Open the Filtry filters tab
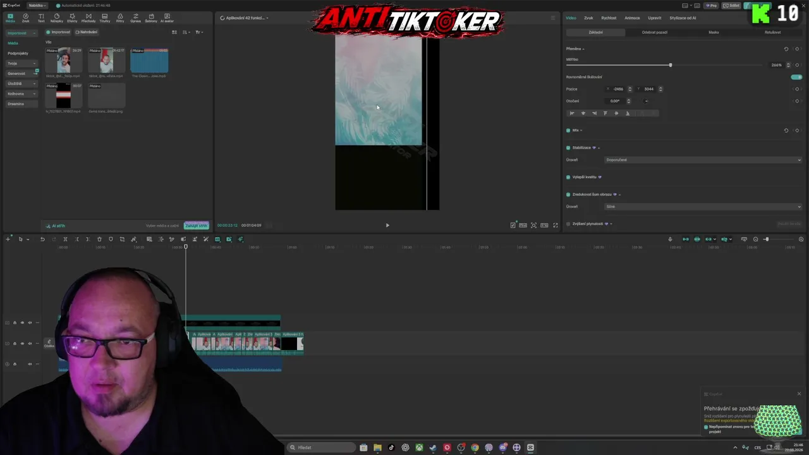Viewport: 809px width, 455px height. pos(120,18)
